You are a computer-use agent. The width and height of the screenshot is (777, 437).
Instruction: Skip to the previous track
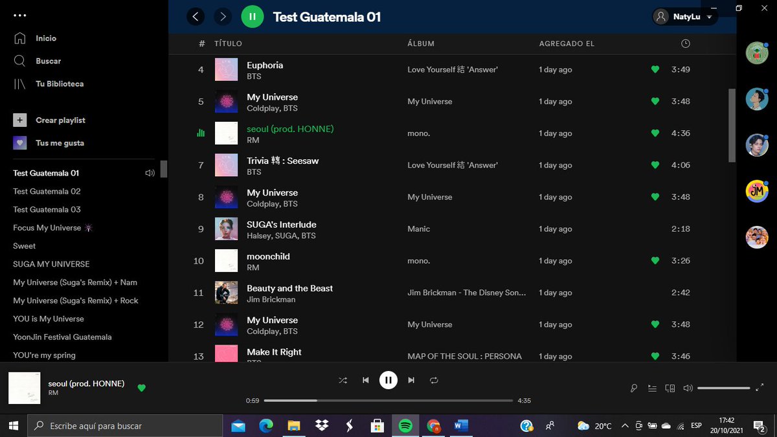tap(365, 380)
